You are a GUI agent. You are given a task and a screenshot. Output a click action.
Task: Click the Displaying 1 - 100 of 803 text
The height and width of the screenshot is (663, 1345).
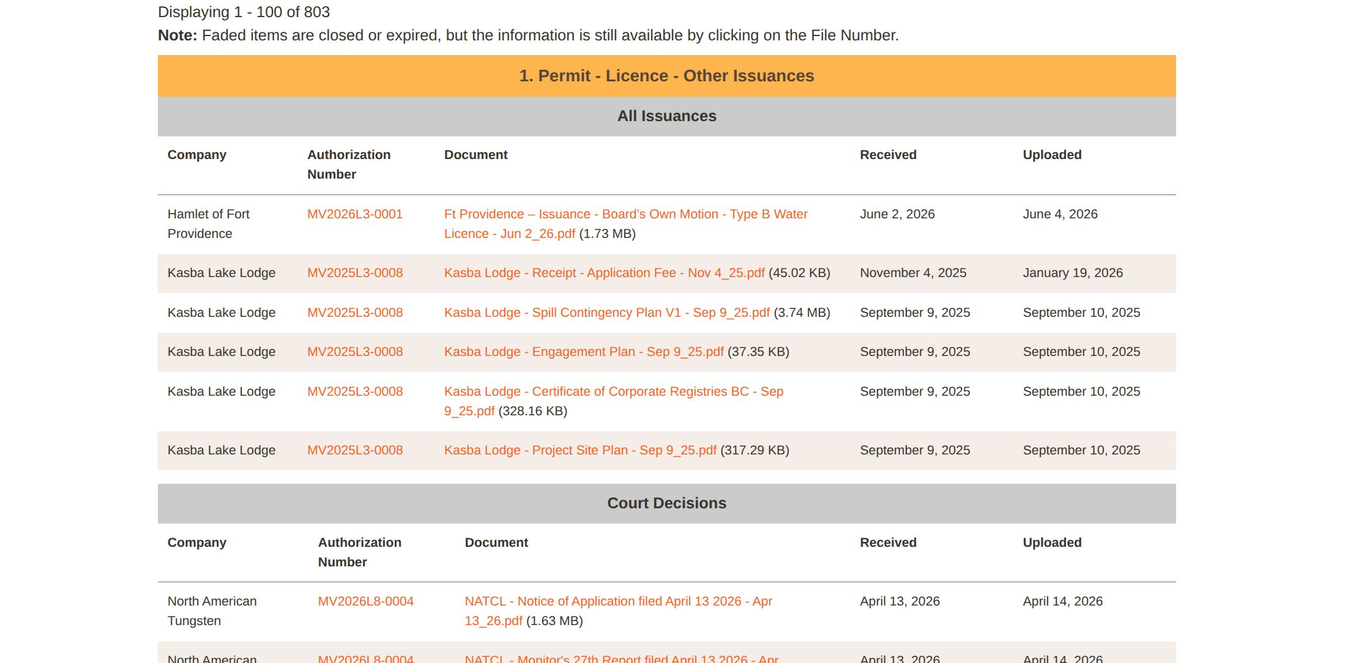click(244, 12)
